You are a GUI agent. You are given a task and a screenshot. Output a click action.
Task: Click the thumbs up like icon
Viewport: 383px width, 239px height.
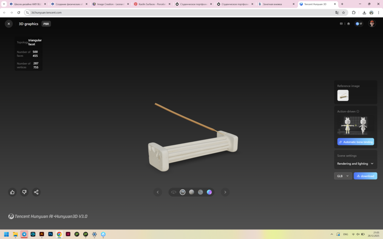click(x=12, y=192)
